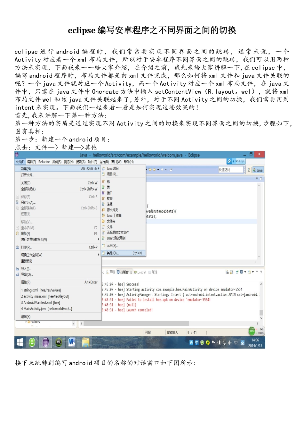Click the 枚举 enum icon
The image size is (304, 431).
pyautogui.click(x=103, y=199)
